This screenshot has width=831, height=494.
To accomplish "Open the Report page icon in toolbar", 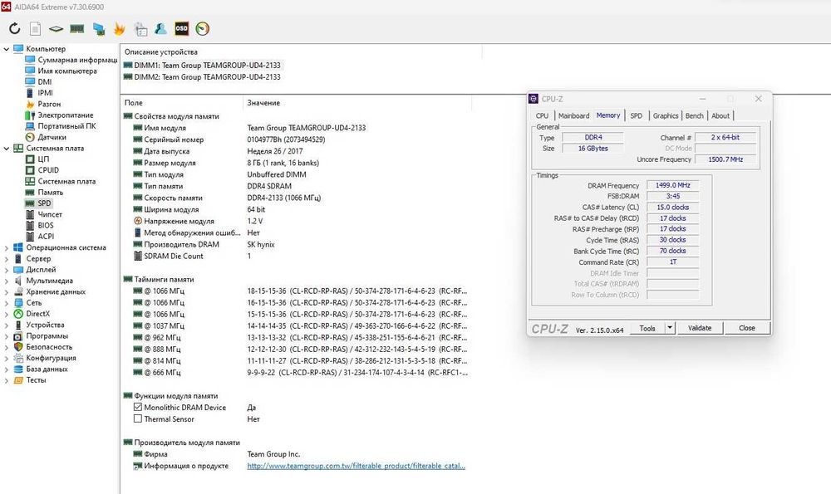I will pos(35,28).
